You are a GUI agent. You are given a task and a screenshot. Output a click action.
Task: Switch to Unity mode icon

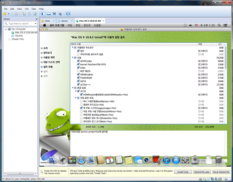(x=60, y=14)
